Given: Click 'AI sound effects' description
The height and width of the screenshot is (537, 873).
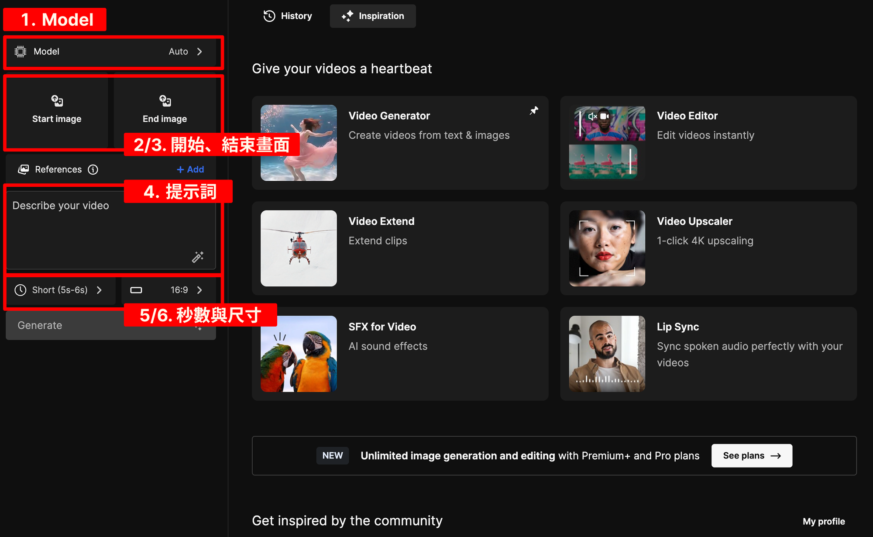Looking at the screenshot, I should 388,346.
